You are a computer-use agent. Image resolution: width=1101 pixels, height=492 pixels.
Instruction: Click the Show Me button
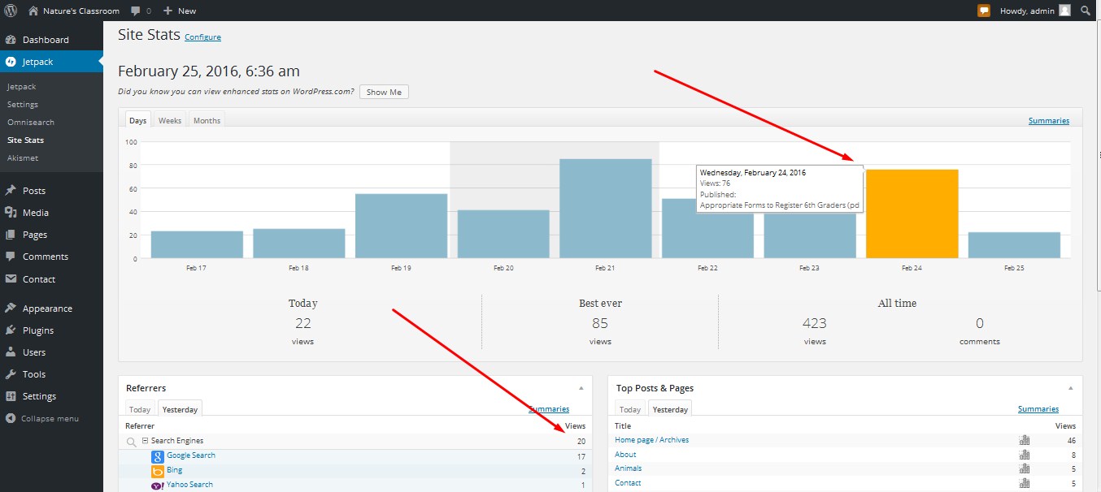(384, 92)
